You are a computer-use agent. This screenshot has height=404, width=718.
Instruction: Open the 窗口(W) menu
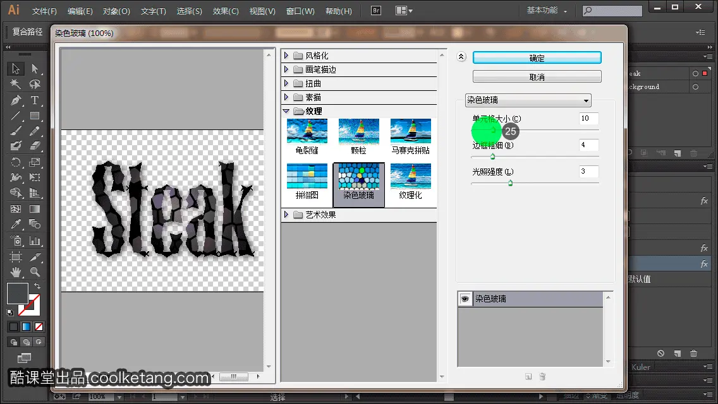tap(300, 11)
